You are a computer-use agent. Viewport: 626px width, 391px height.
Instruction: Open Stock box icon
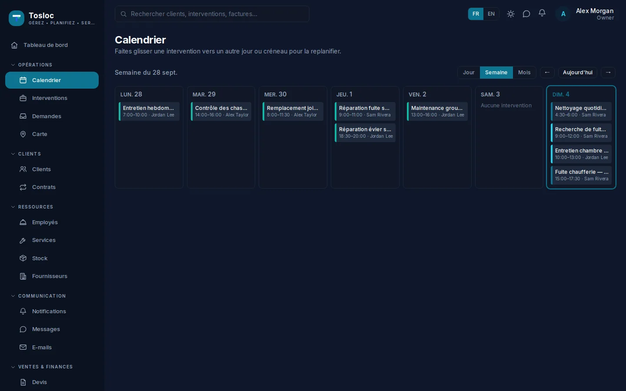pos(23,258)
